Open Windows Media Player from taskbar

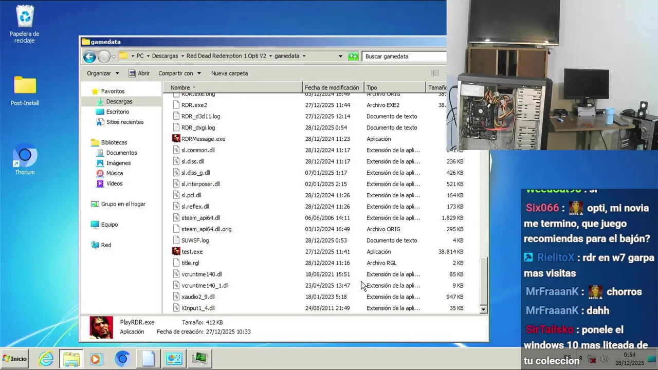[x=96, y=359]
